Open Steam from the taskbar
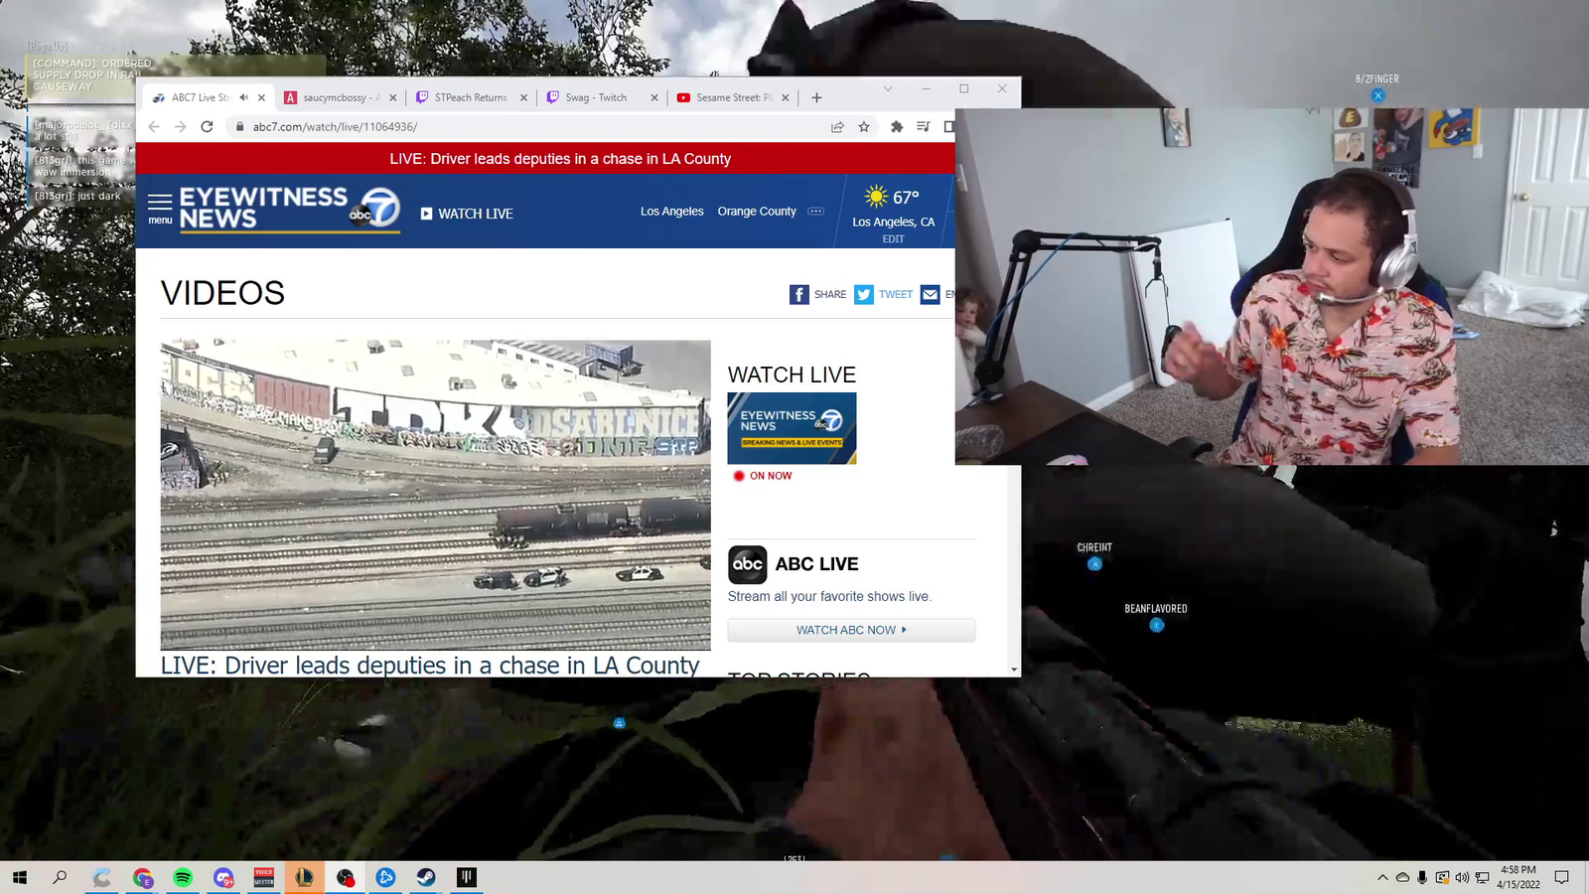This screenshot has height=894, width=1589. coord(426,877)
